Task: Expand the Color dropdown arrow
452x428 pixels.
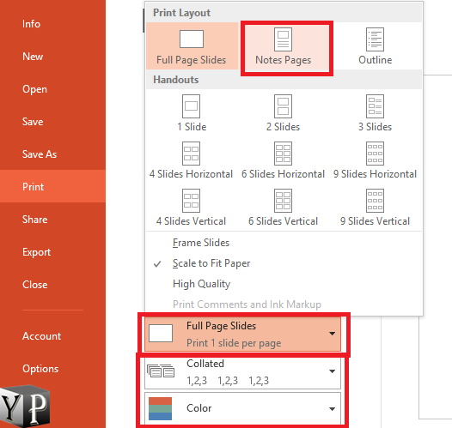Action: click(332, 409)
